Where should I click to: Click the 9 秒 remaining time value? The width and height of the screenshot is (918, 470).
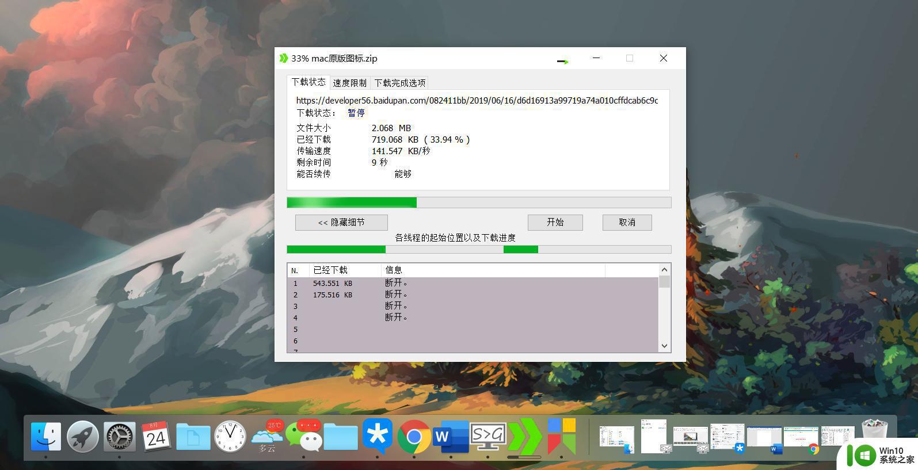tap(380, 162)
